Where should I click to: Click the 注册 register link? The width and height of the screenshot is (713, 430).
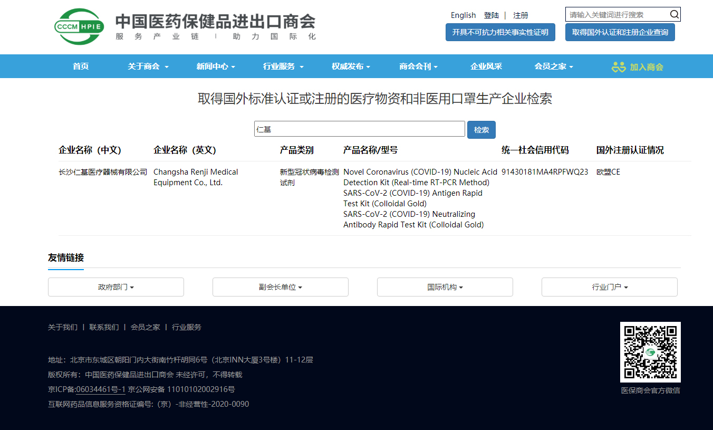click(x=521, y=15)
